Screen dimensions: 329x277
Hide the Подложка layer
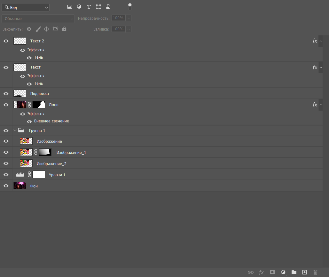tap(6, 93)
